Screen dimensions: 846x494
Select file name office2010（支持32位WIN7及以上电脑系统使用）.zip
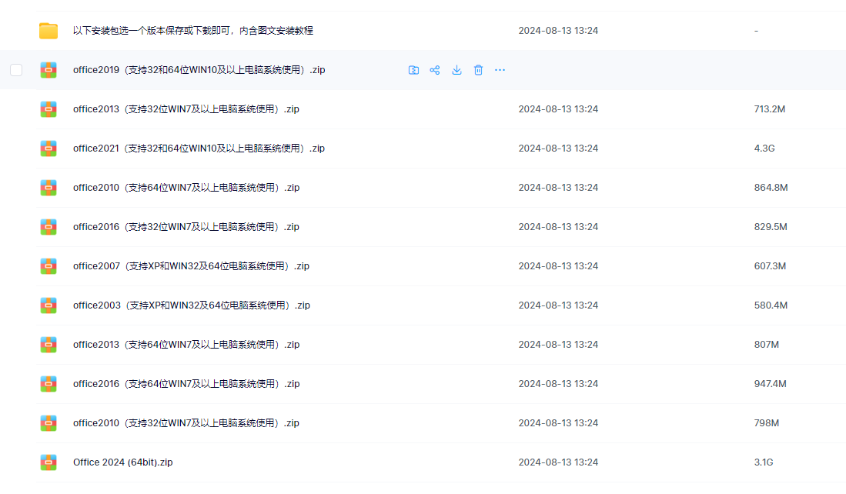click(186, 423)
